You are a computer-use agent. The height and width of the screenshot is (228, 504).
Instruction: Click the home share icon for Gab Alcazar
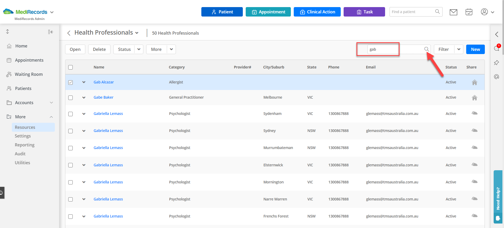474,82
